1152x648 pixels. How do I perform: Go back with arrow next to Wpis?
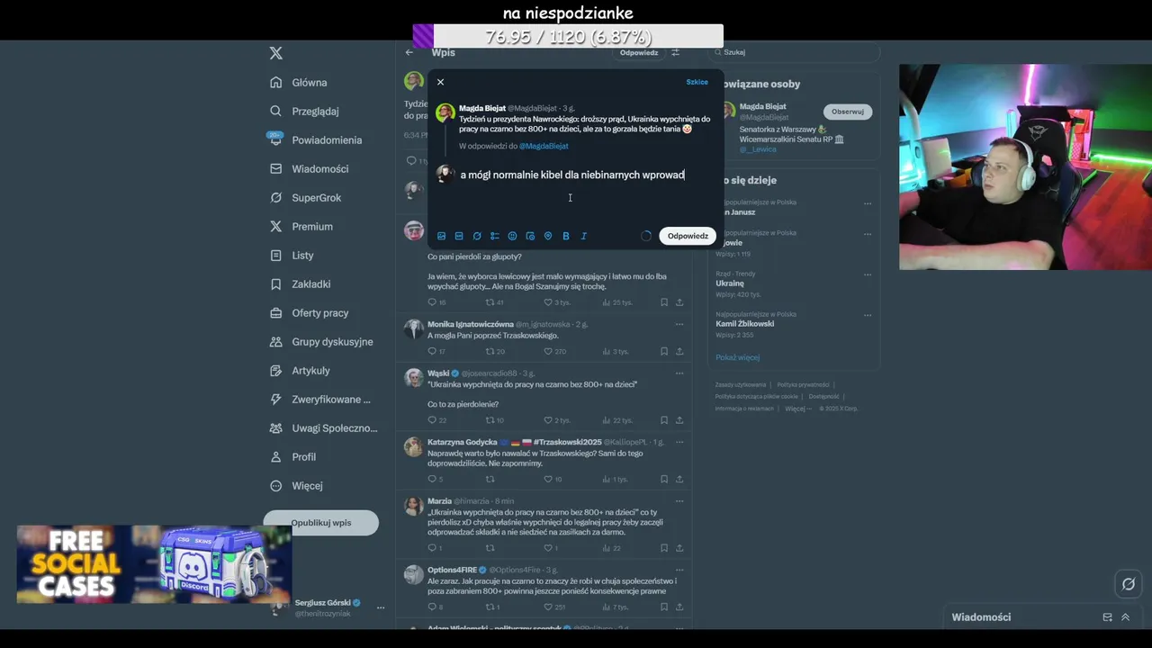click(409, 52)
